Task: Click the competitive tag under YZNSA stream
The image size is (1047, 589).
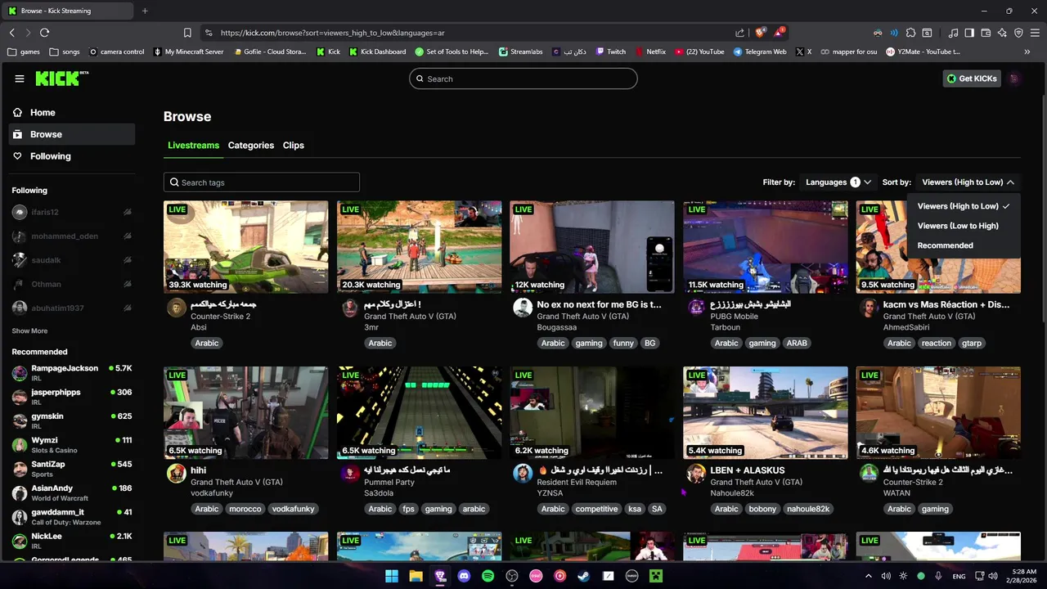Action: 596,509
